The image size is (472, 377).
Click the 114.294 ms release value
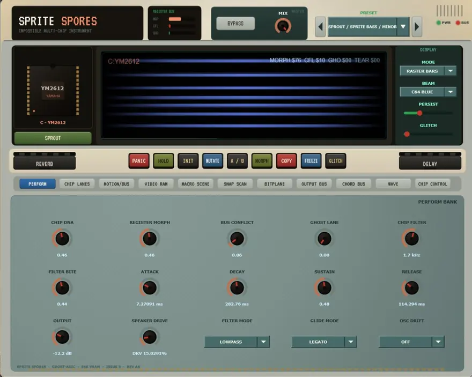click(x=411, y=304)
